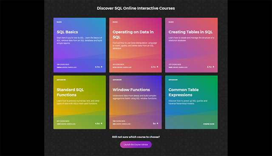Click the Creating Tables in SQL heading

[190, 32]
